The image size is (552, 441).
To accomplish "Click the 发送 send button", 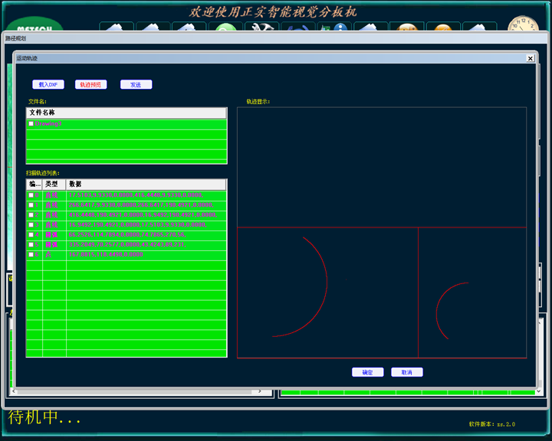I will [136, 84].
